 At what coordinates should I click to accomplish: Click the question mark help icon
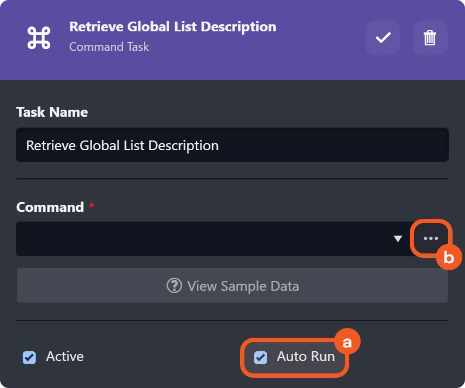174,285
